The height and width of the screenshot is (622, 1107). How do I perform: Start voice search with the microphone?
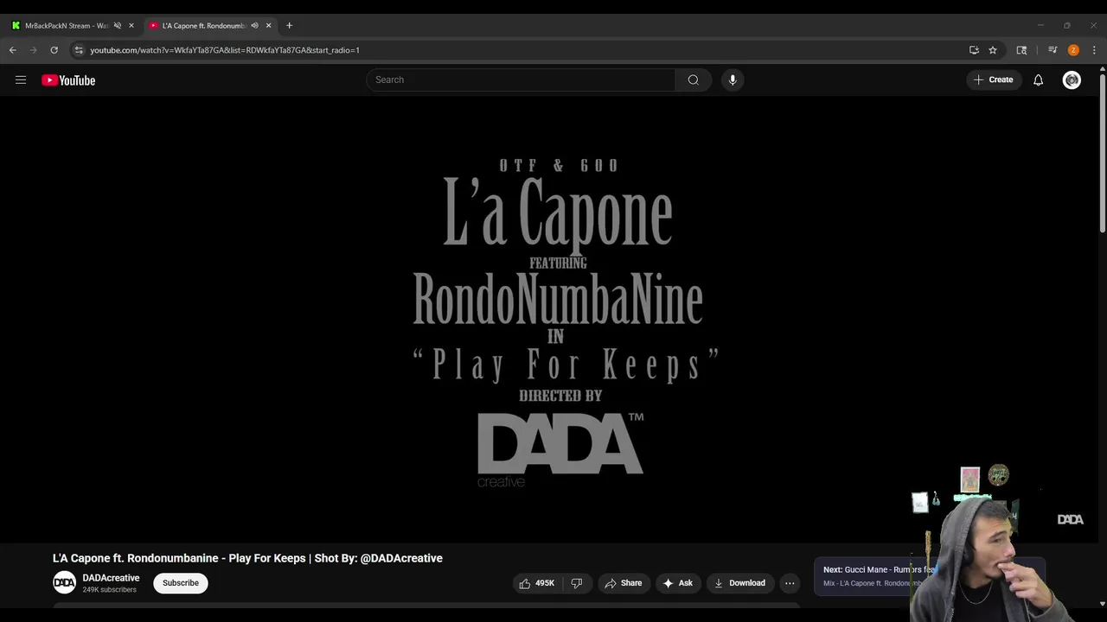pyautogui.click(x=733, y=79)
